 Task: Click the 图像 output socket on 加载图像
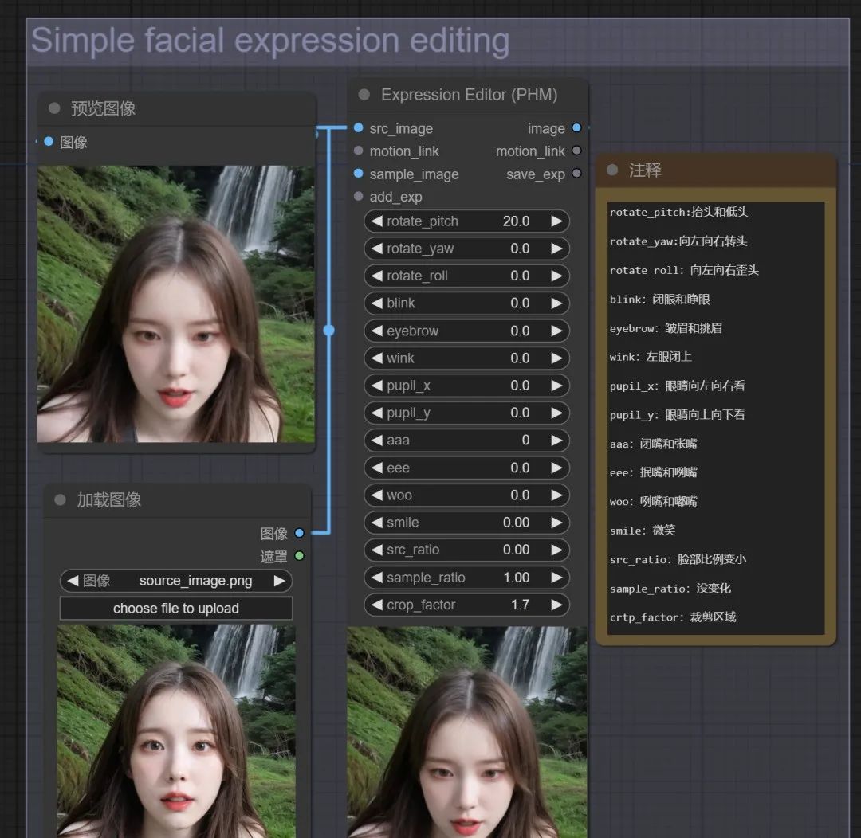click(x=299, y=533)
